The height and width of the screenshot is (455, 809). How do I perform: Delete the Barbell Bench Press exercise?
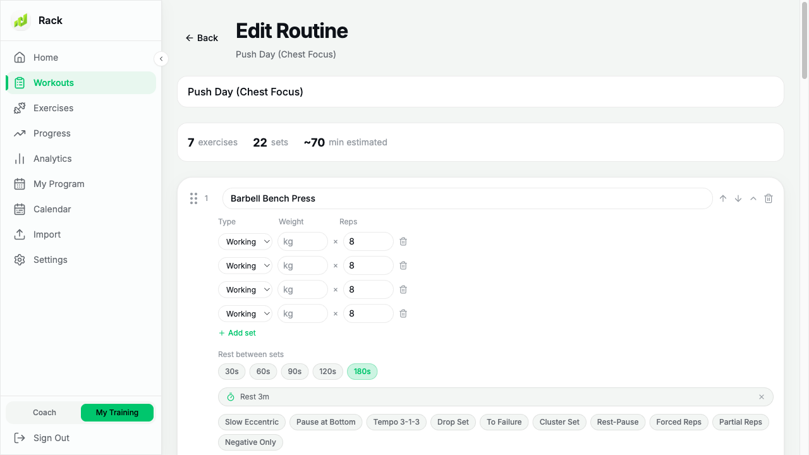(769, 198)
